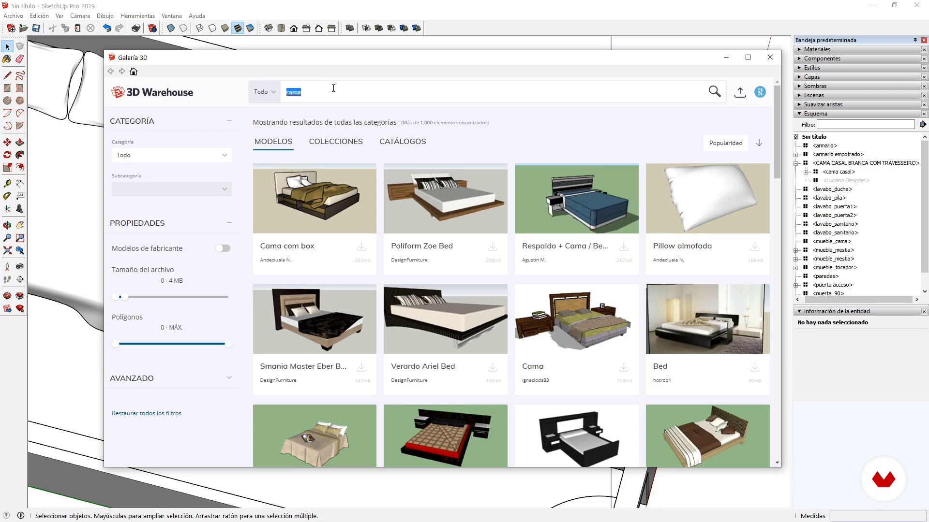Collapse the Esquema tray panel
The height and width of the screenshot is (522, 929).
pyautogui.click(x=816, y=114)
